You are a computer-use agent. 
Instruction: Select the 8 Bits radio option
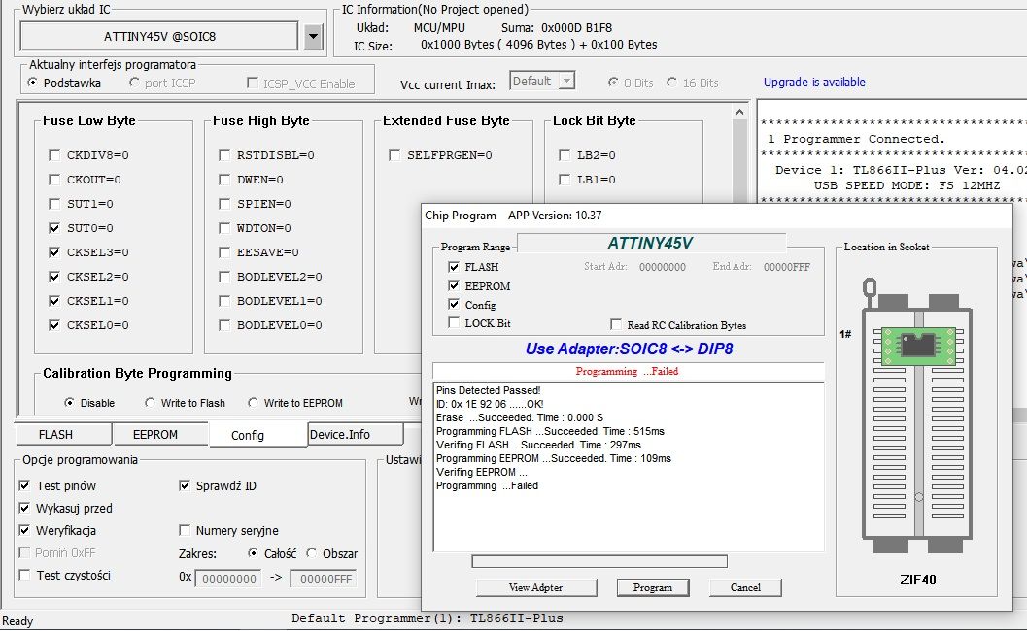[613, 83]
